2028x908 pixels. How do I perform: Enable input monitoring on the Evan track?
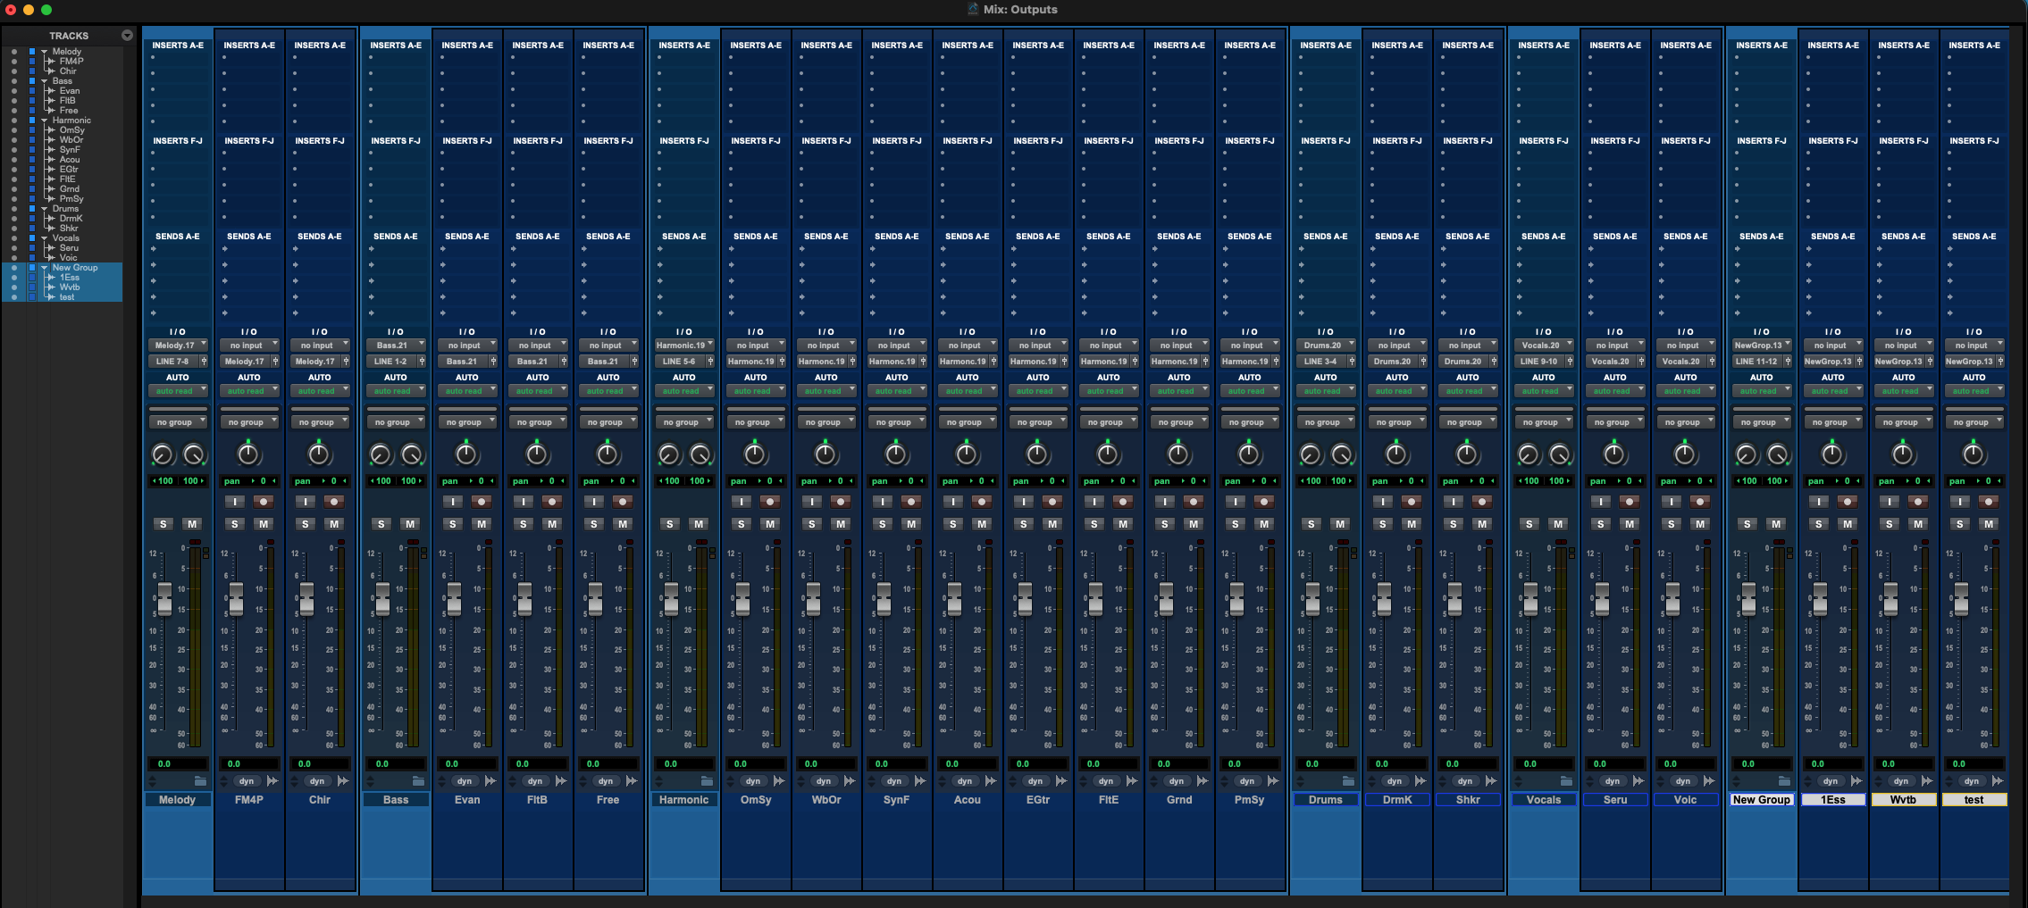click(452, 501)
